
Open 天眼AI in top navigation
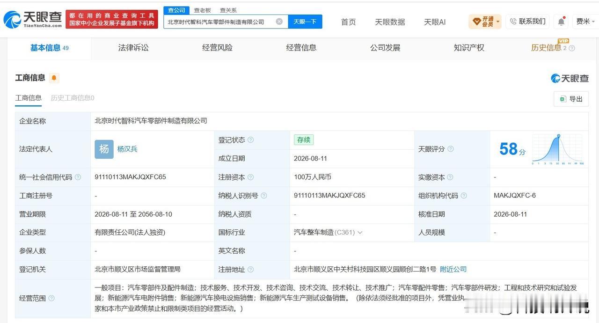[435, 22]
